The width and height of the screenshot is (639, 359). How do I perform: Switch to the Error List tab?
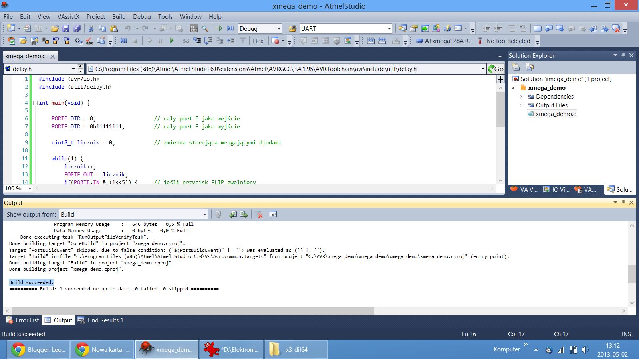(22, 320)
